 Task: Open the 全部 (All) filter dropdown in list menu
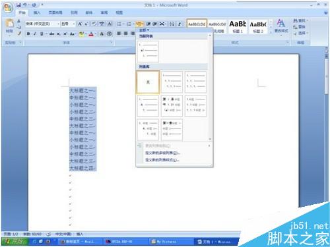tap(144, 30)
